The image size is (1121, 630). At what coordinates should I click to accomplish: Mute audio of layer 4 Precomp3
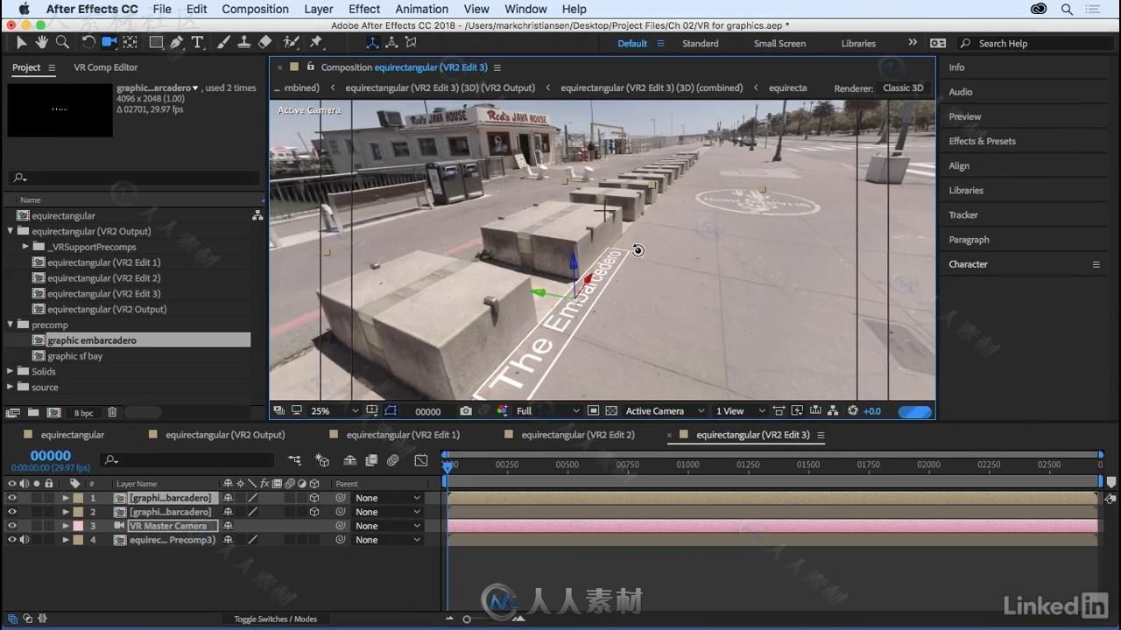tap(25, 540)
